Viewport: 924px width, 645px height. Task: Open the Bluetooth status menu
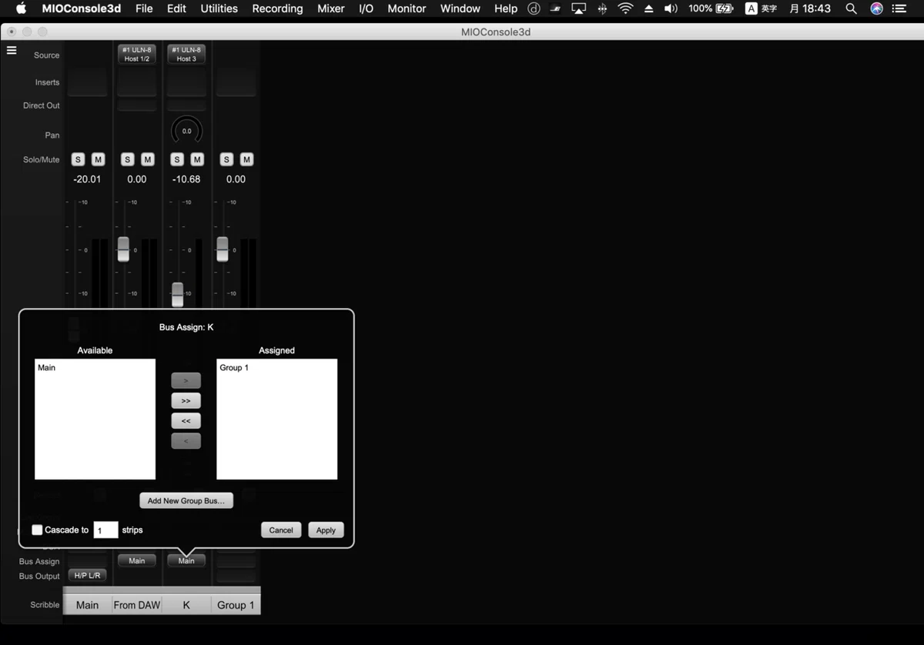(x=602, y=8)
